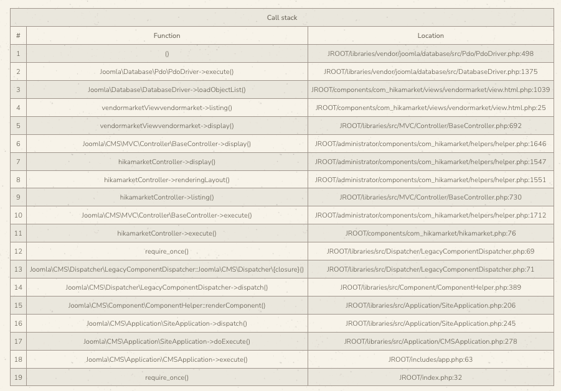Image resolution: width=561 pixels, height=391 pixels.
Task: Select the helper.php:1646 location cell
Action: 430,144
